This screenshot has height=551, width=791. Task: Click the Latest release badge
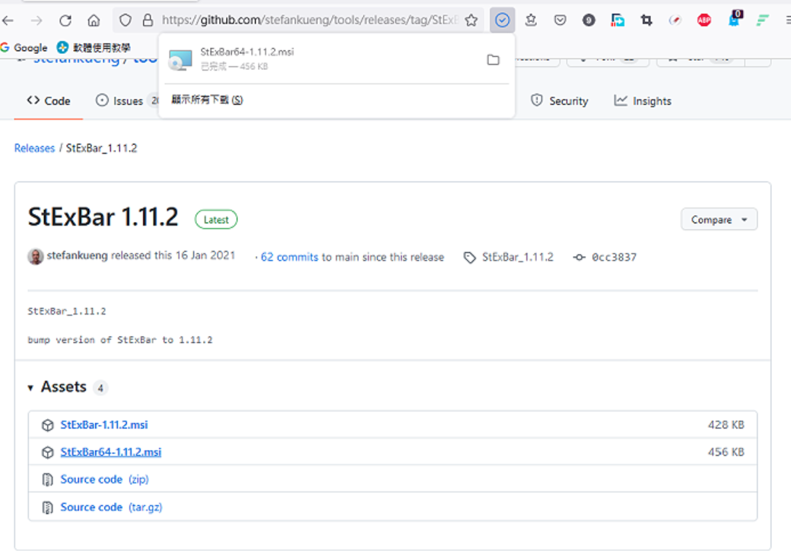tap(216, 220)
